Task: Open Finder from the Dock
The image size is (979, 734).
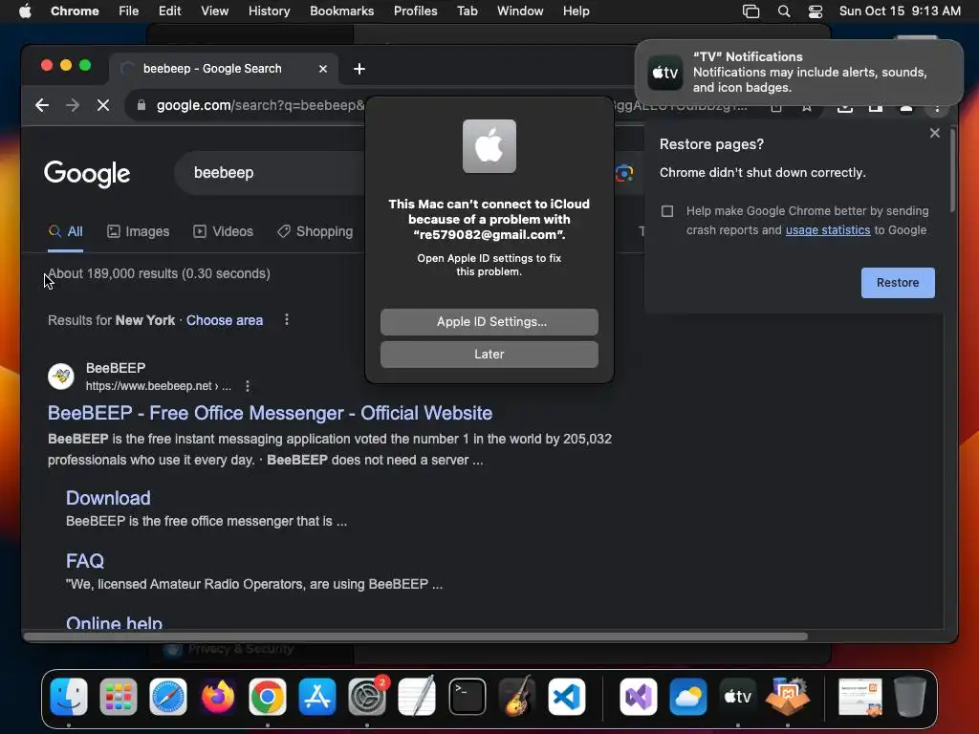Action: click(69, 697)
